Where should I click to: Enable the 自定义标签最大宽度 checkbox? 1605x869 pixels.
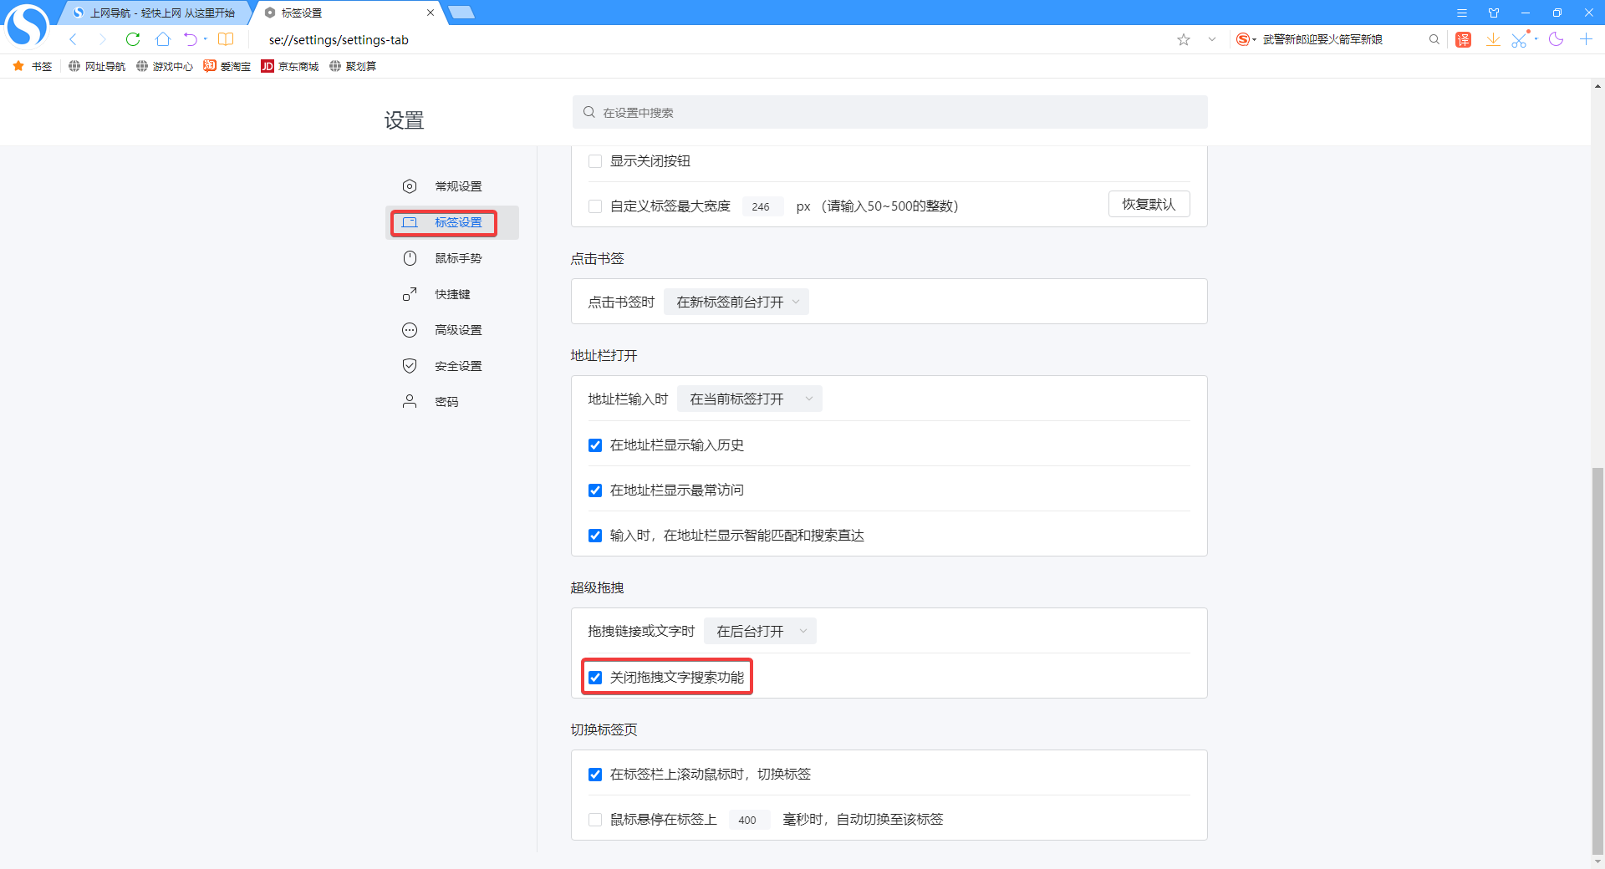coord(595,206)
